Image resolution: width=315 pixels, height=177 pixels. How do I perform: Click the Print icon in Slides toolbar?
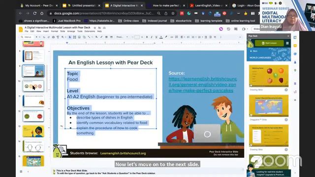[x=53, y=37]
